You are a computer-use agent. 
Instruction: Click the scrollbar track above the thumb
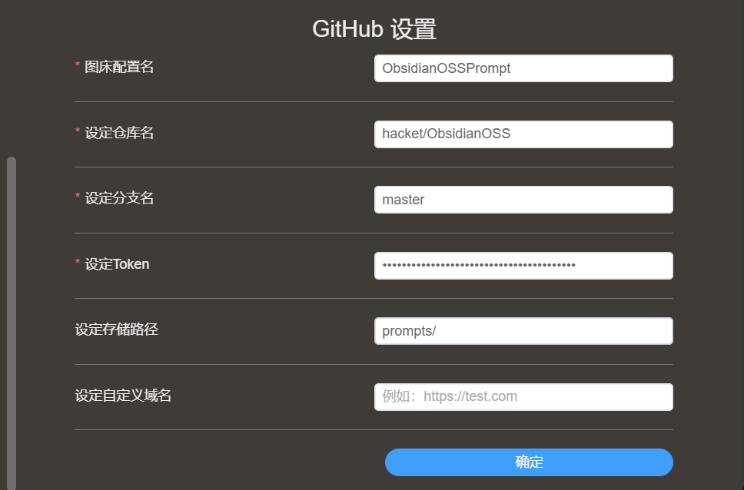12,78
